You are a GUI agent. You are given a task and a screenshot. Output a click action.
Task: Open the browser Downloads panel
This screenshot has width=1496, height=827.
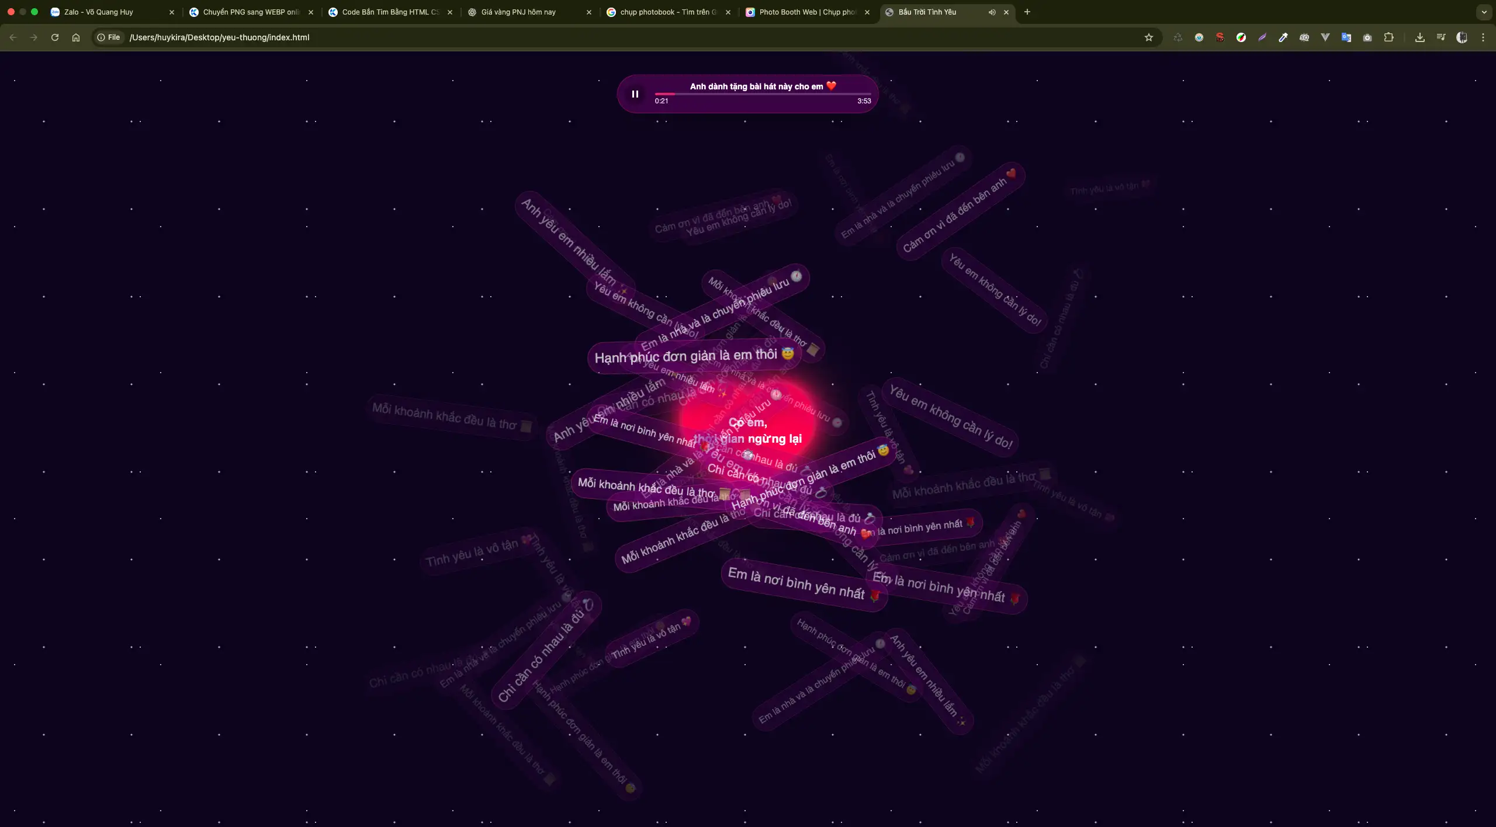(1419, 37)
